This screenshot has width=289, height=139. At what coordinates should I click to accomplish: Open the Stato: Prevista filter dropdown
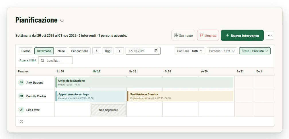[x=255, y=51]
